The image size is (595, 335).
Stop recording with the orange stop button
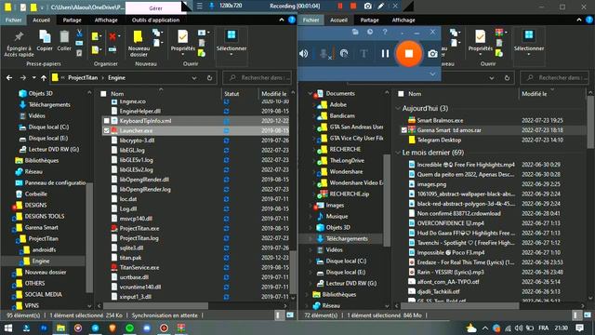pos(409,54)
